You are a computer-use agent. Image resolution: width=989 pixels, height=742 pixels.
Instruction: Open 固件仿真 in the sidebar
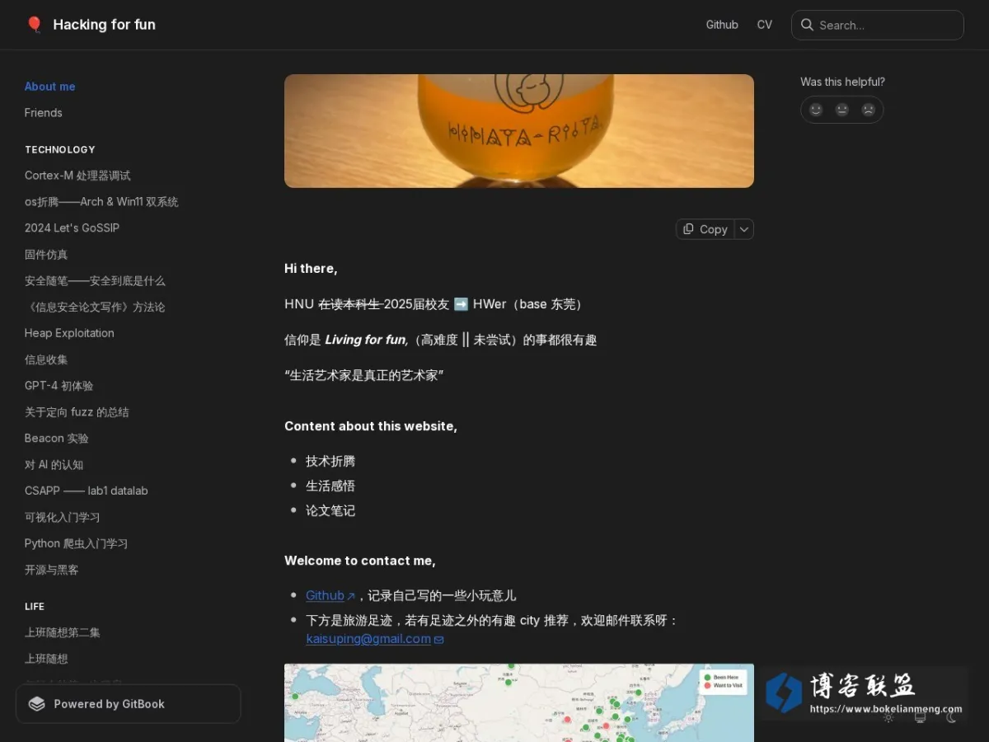[x=46, y=255]
